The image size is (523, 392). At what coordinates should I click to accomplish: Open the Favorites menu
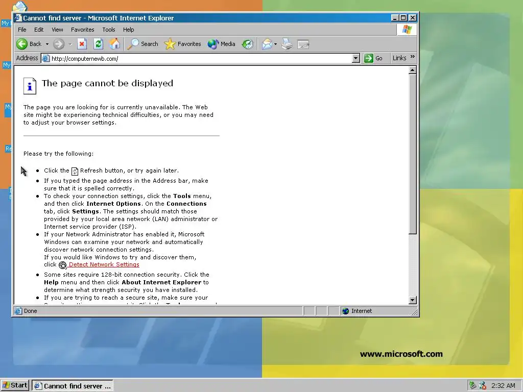(82, 30)
